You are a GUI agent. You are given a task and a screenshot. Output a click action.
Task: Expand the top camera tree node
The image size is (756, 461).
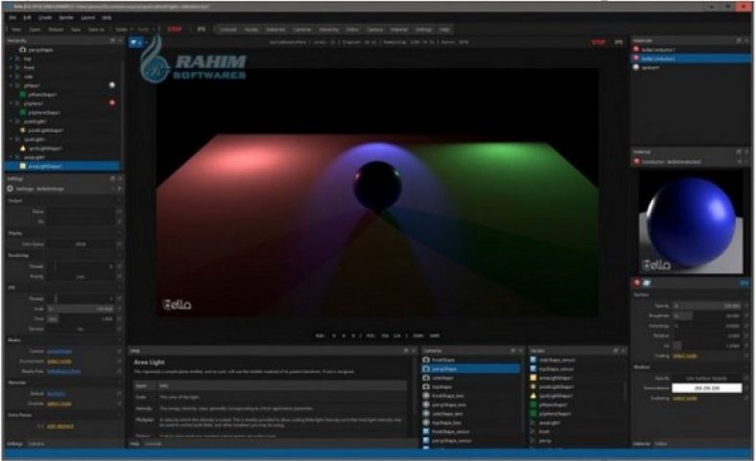click(12, 58)
